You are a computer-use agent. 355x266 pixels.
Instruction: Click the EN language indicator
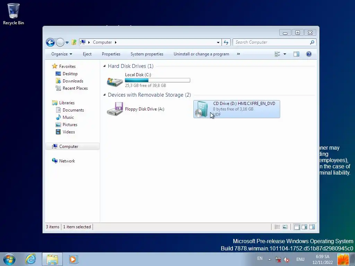(x=260, y=258)
